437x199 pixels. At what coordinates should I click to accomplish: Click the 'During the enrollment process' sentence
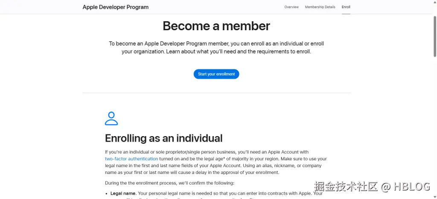coord(169,183)
